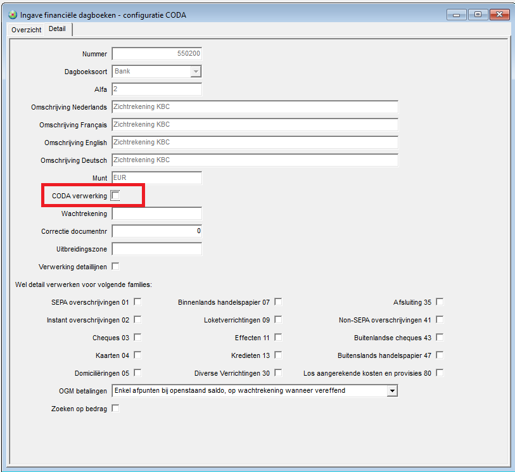Minimize the configuratie CODA window

(x=456, y=14)
